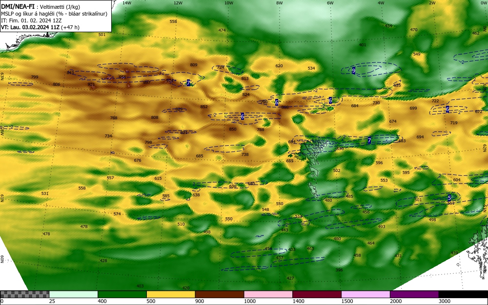Click the 14W longitude label
Image resolution: width=488 pixels, height=305 pixels.
[127, 3]
